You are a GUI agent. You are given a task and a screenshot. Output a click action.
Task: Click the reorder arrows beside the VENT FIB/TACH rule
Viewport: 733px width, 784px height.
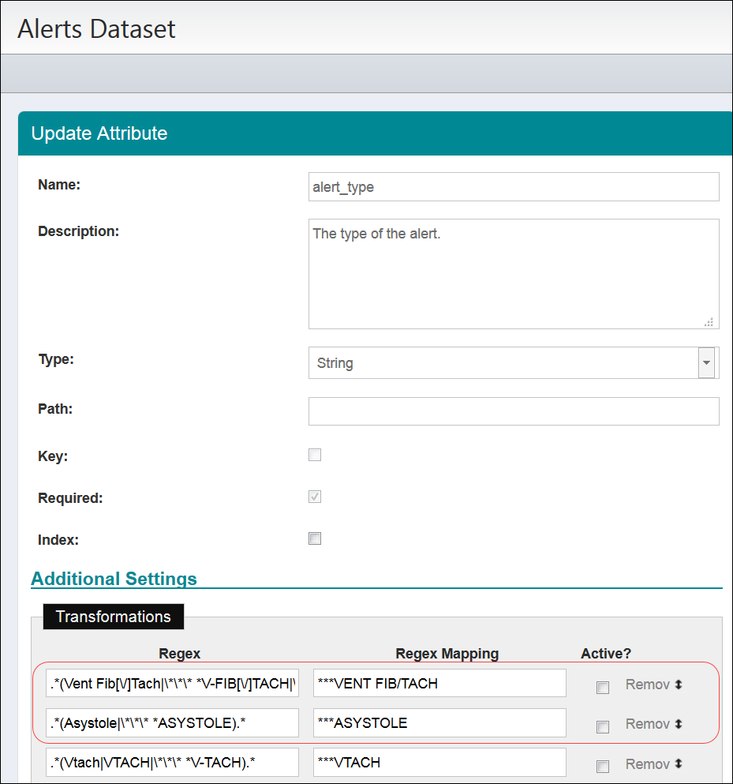(x=680, y=685)
